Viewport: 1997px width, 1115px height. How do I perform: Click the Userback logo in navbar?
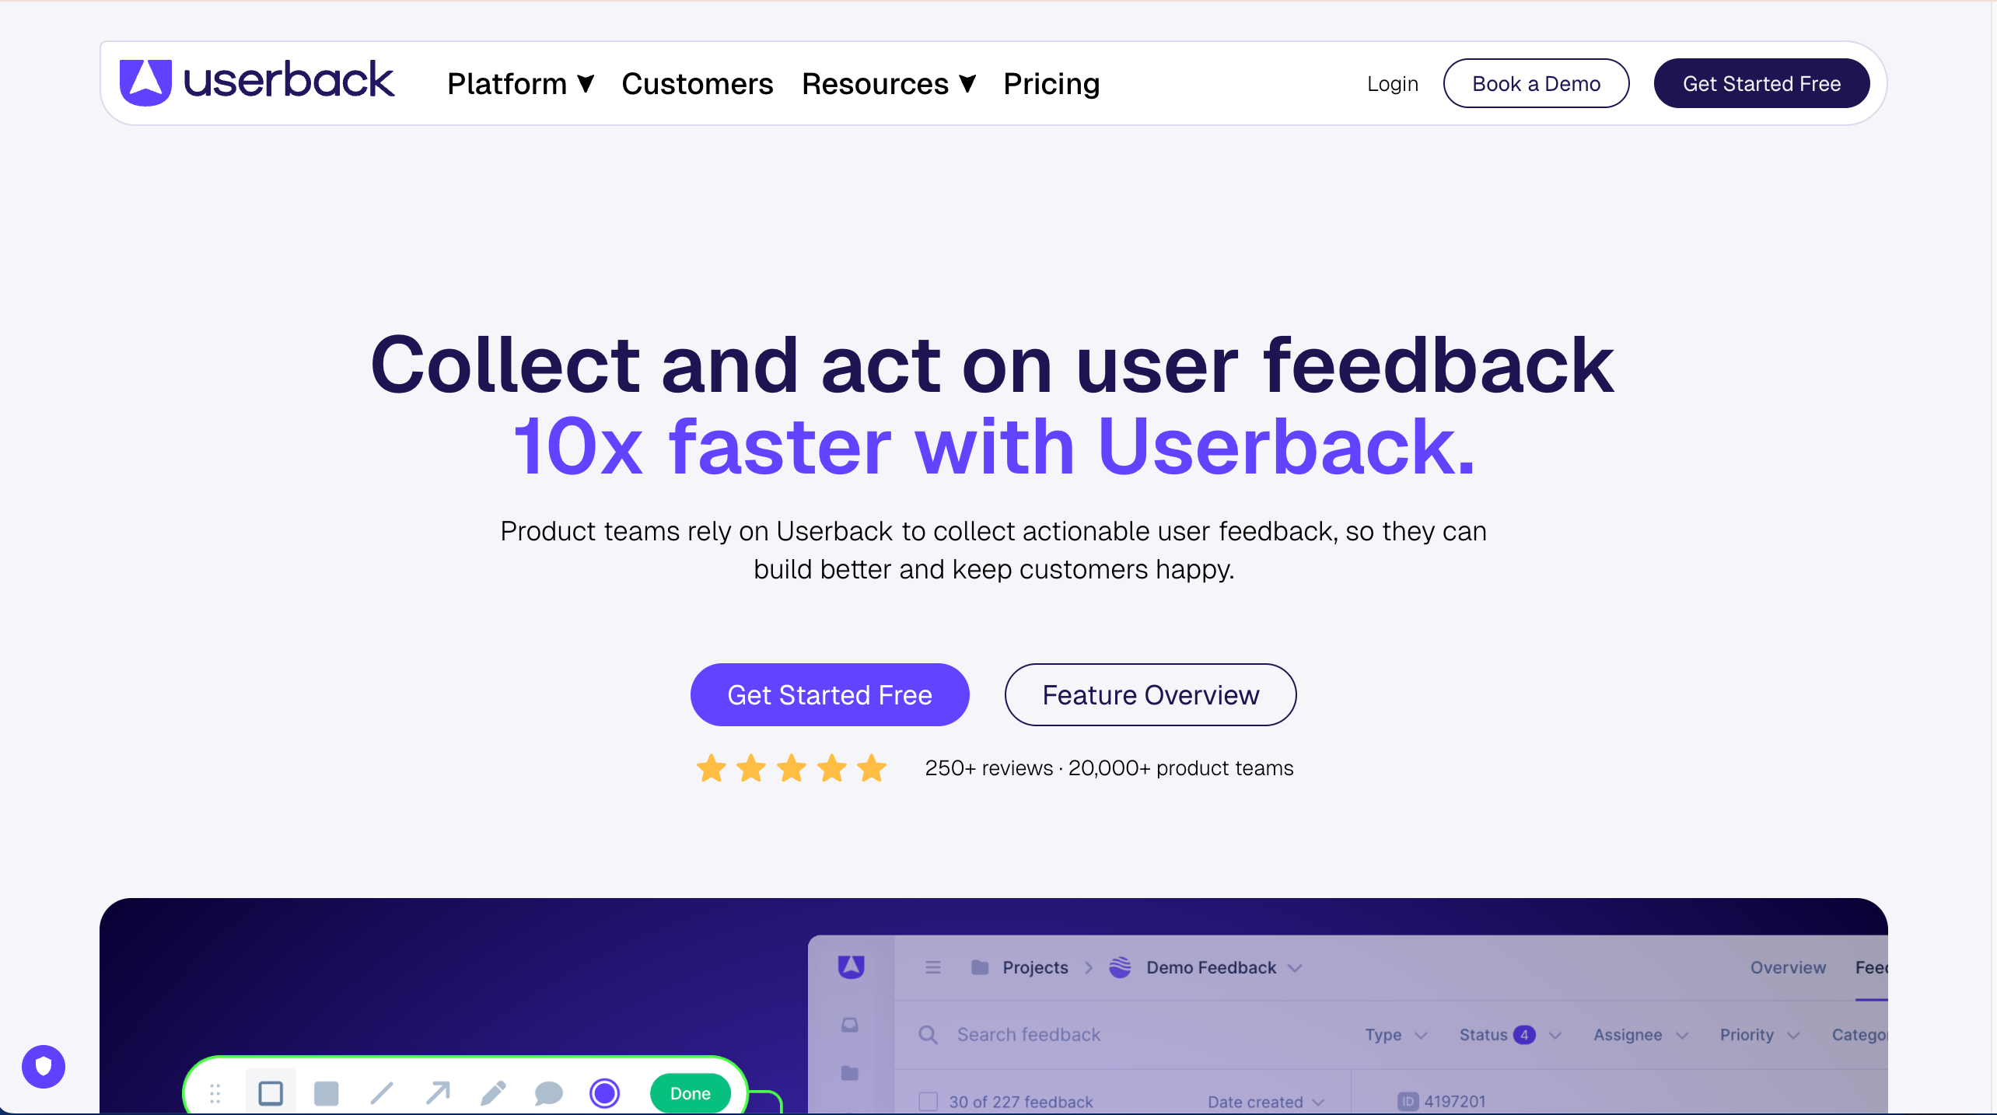[257, 82]
